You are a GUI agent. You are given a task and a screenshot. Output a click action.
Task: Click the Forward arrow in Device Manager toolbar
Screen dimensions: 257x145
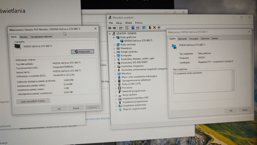114,28
